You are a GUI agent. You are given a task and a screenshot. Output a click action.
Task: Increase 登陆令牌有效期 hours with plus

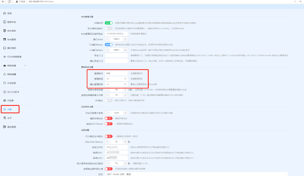pyautogui.click(x=126, y=90)
